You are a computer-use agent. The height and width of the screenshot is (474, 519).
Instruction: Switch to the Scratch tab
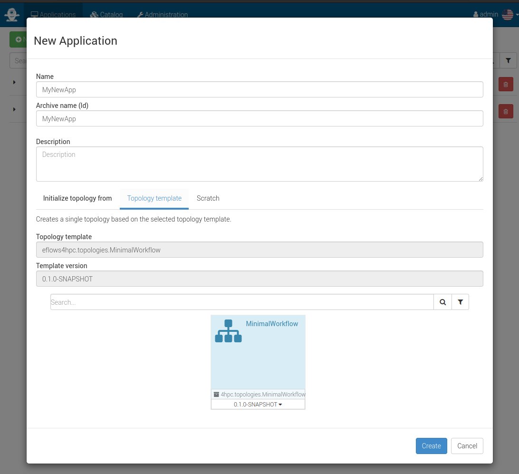(208, 198)
